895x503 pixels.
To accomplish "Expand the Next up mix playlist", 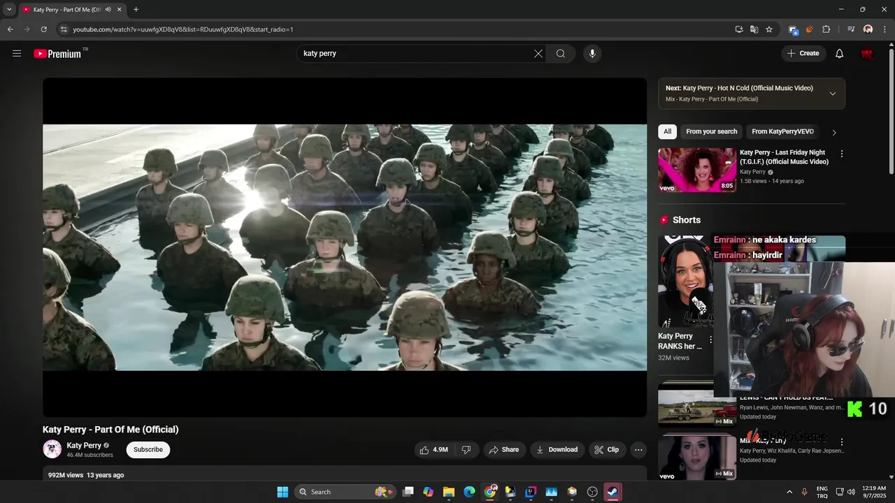I will tap(832, 94).
